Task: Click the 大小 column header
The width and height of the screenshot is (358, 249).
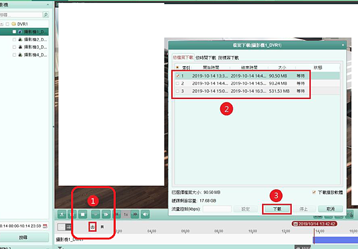Action: [x=282, y=67]
